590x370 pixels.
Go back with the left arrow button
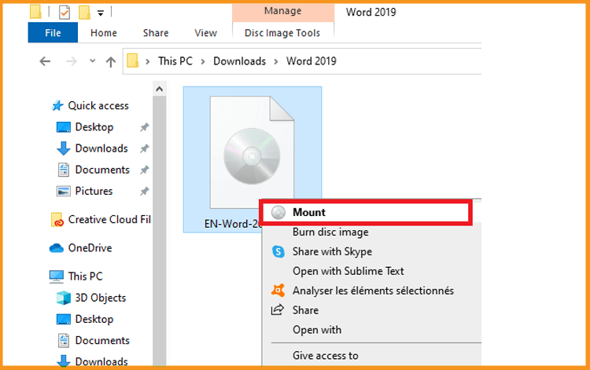45,61
